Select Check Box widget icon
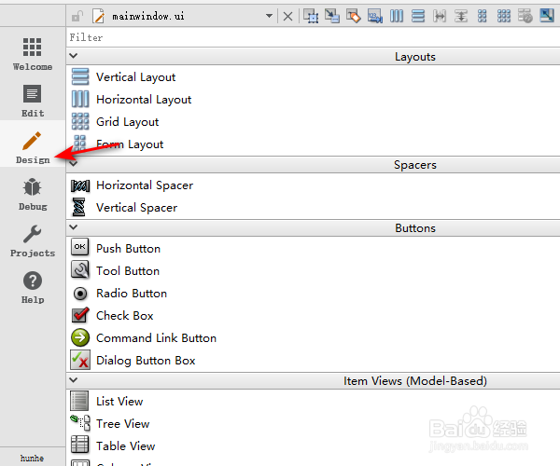 [80, 315]
